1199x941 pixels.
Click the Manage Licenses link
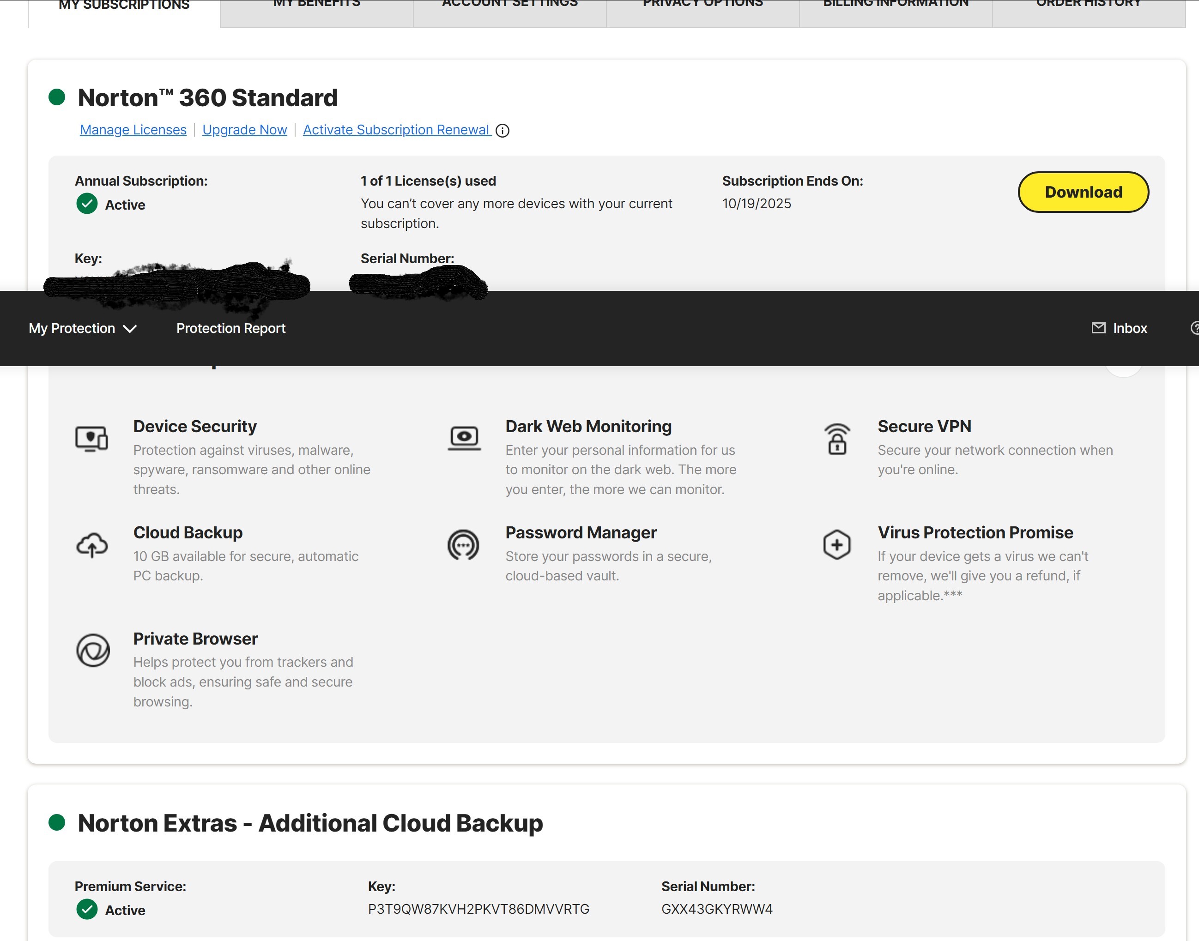(133, 129)
